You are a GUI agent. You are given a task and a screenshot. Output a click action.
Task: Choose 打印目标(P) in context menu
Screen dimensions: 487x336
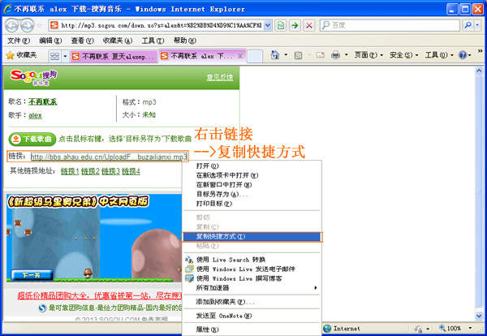pos(251,204)
